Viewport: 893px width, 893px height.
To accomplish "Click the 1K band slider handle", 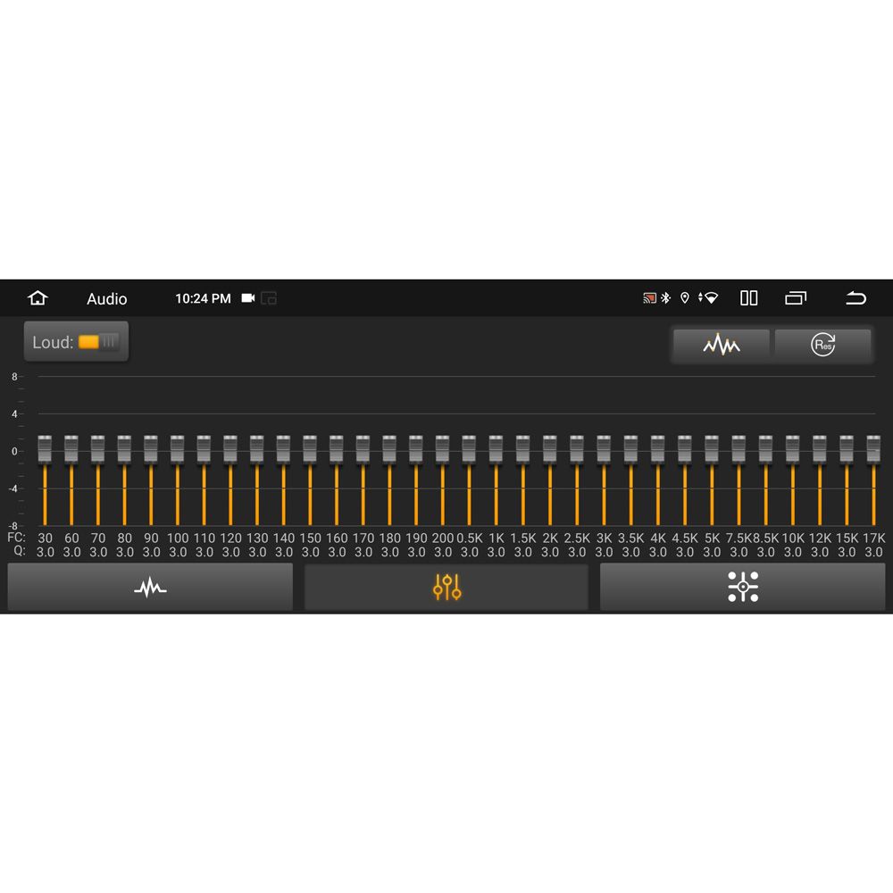I will click(496, 448).
